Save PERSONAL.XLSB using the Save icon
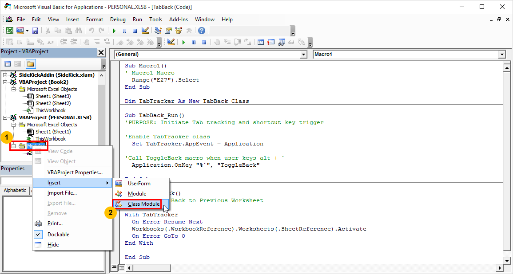The width and height of the screenshot is (513, 274). (x=35, y=30)
